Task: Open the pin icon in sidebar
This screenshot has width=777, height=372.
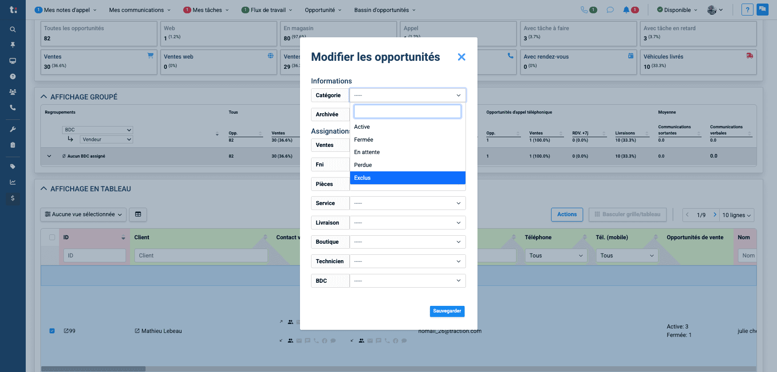Action: click(x=13, y=45)
